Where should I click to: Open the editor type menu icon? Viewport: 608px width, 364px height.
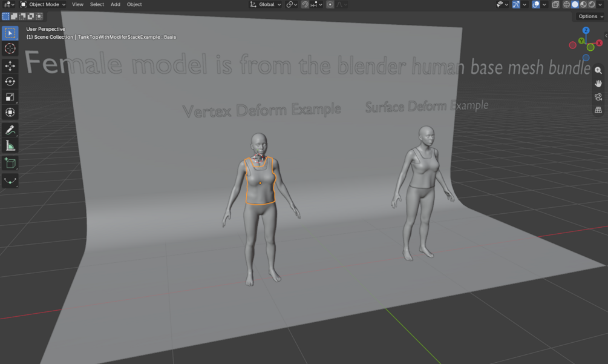pos(9,4)
